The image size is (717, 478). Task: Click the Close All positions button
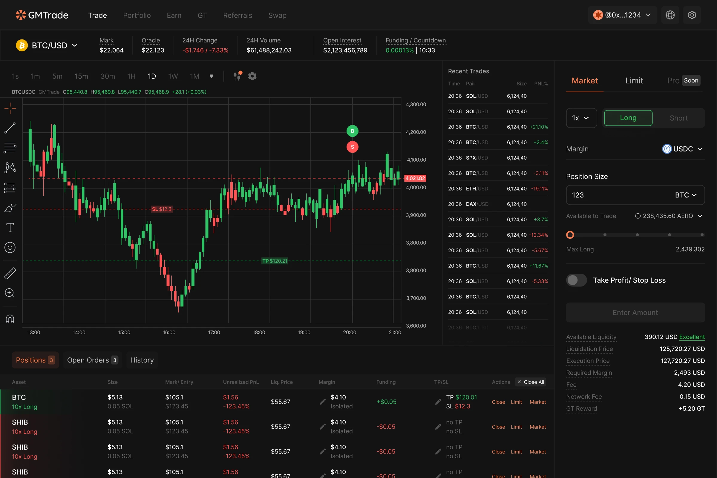pyautogui.click(x=531, y=382)
